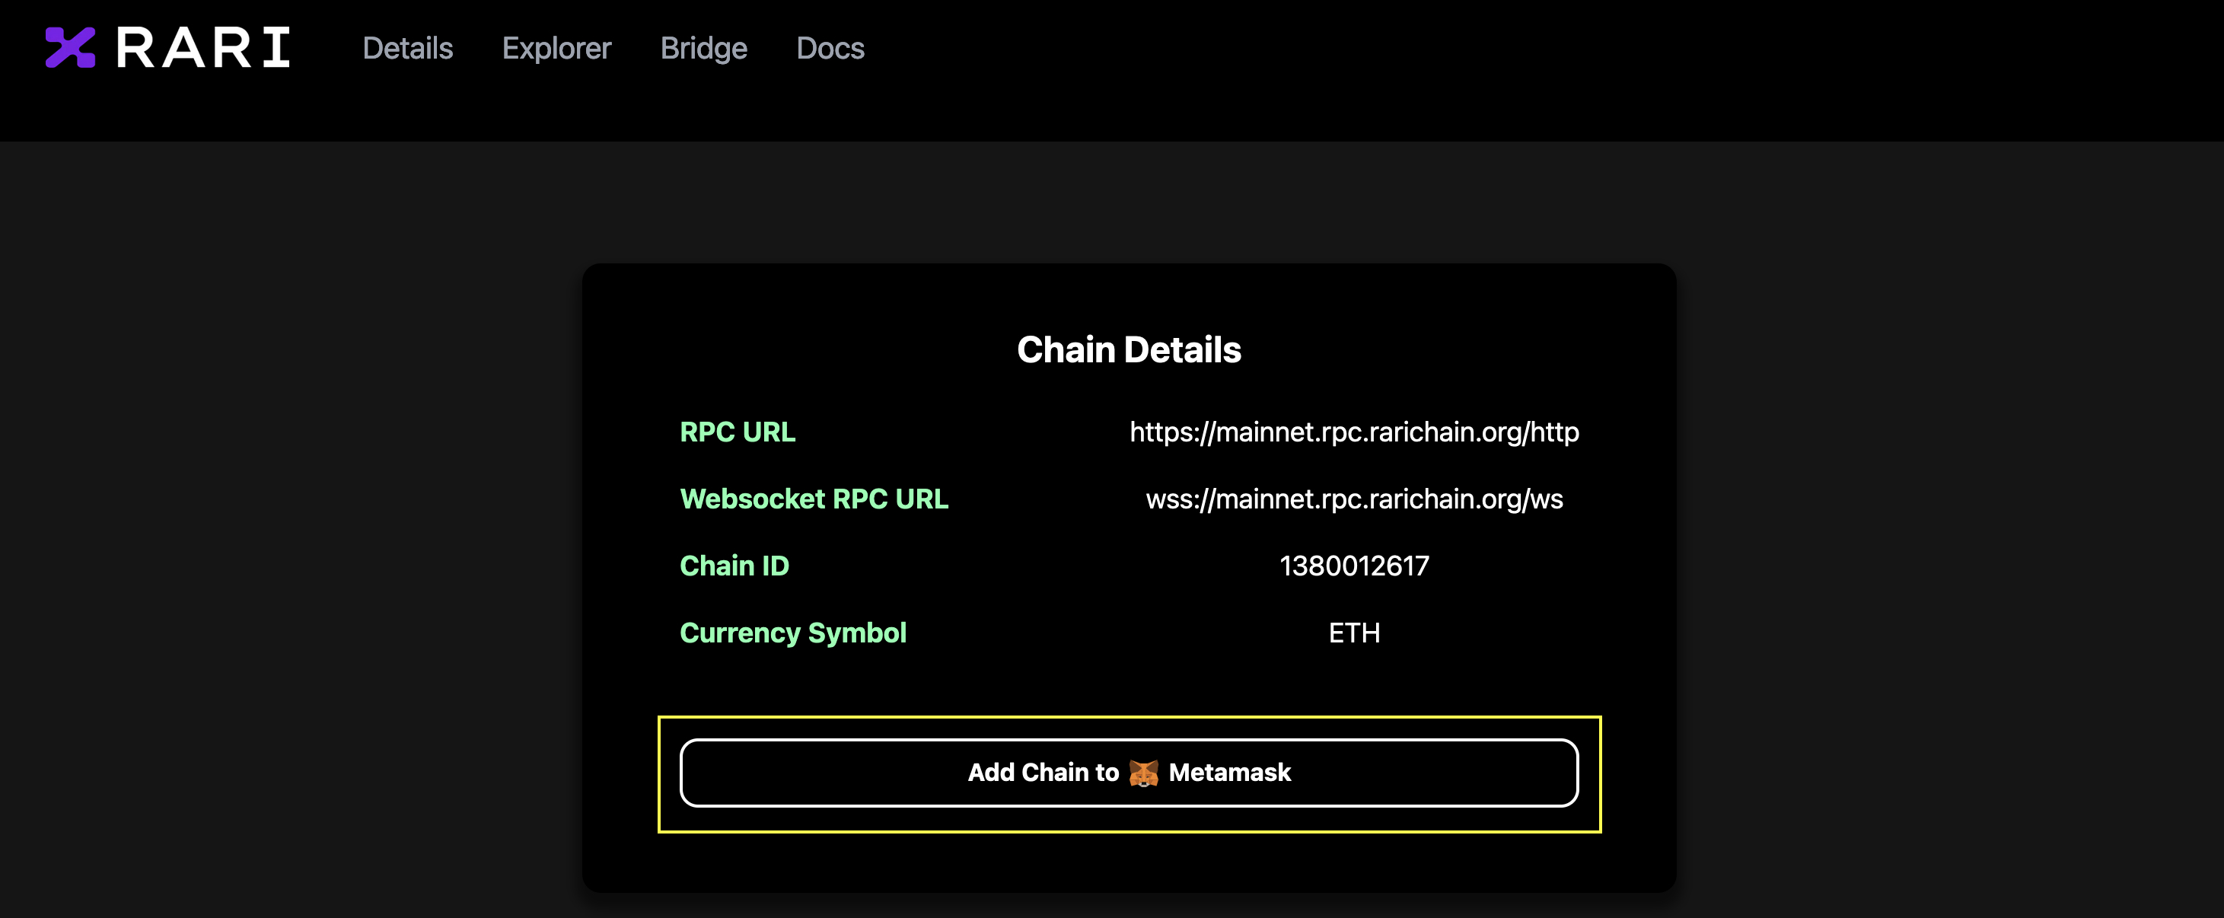Select the ETH currency value
Image resolution: width=2224 pixels, height=918 pixels.
tap(1354, 633)
